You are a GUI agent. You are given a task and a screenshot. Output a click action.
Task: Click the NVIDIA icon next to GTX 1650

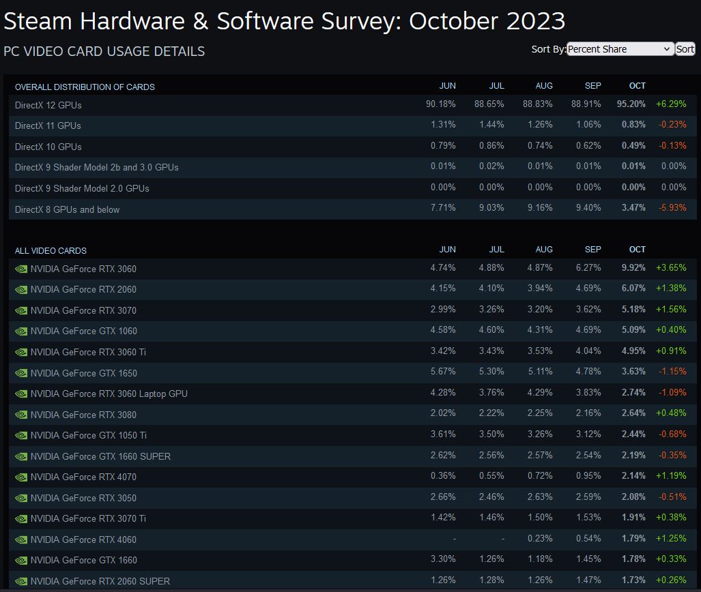coord(20,372)
